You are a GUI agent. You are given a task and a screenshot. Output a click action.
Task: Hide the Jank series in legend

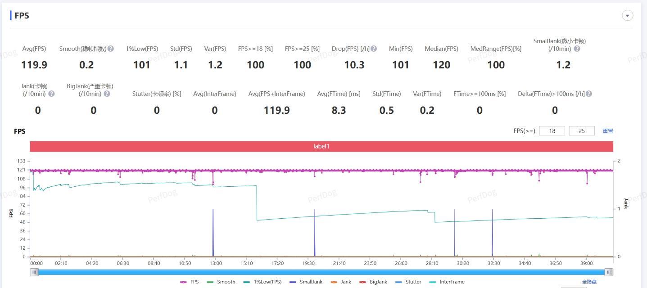[x=341, y=282]
